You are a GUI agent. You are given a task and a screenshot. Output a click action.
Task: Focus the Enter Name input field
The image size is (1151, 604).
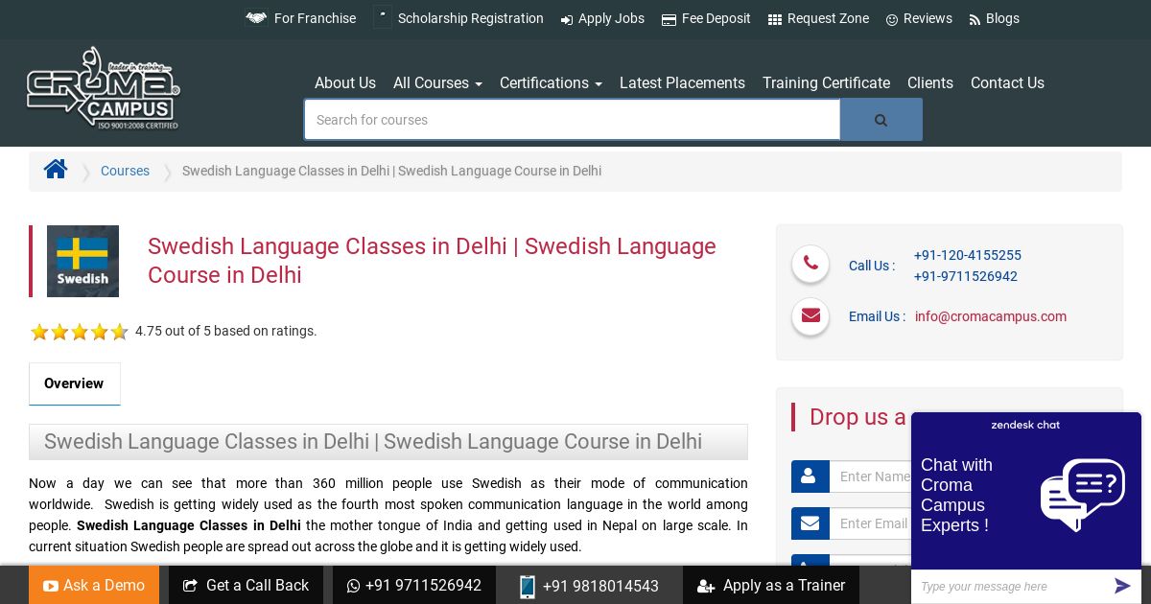(x=870, y=476)
